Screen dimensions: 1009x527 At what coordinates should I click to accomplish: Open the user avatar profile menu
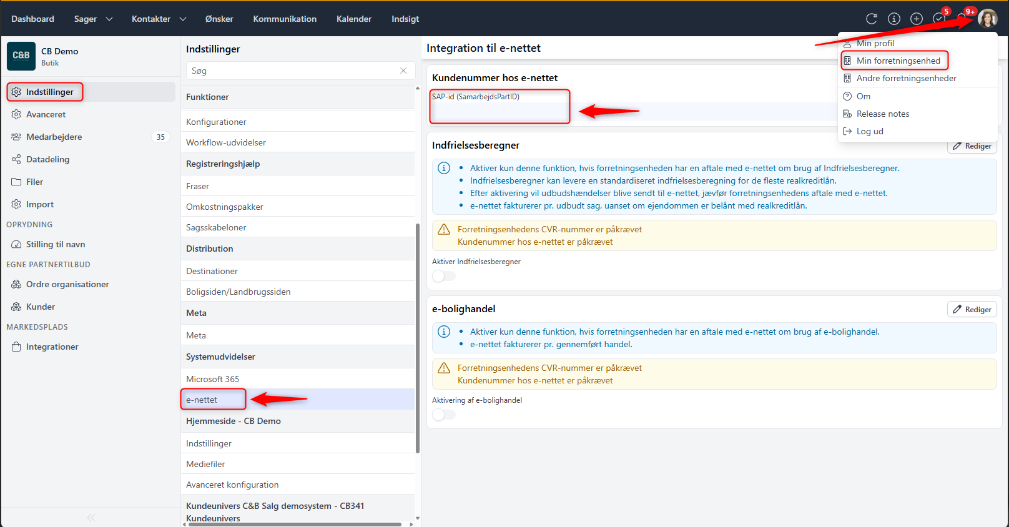pyautogui.click(x=987, y=19)
